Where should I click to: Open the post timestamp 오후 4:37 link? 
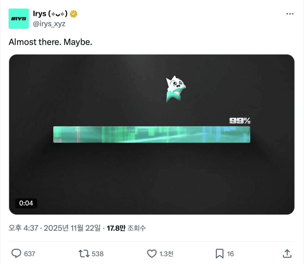[x=23, y=228]
